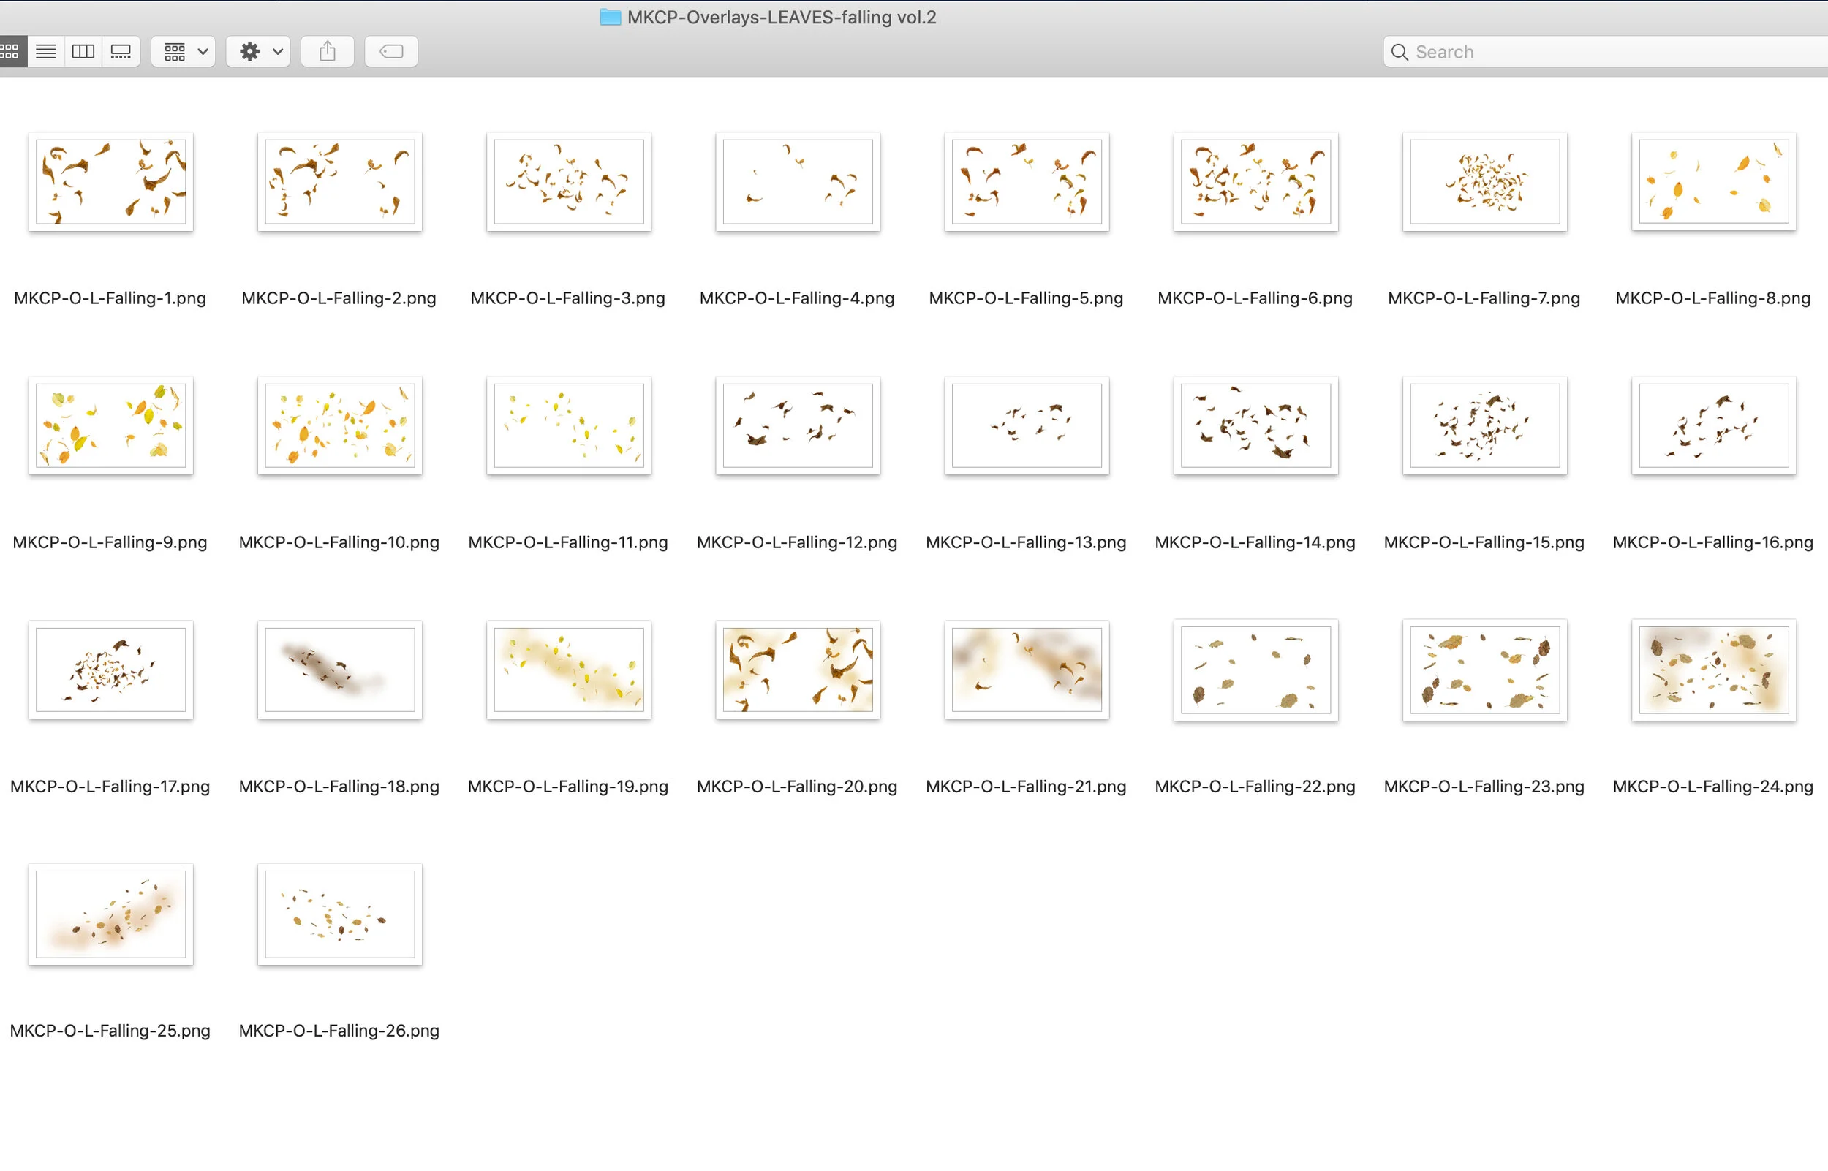
Task: Open the group-by arrangement dropdown
Action: tap(184, 52)
